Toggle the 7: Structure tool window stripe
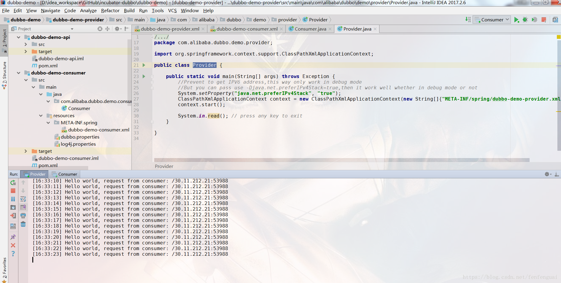 4,75
